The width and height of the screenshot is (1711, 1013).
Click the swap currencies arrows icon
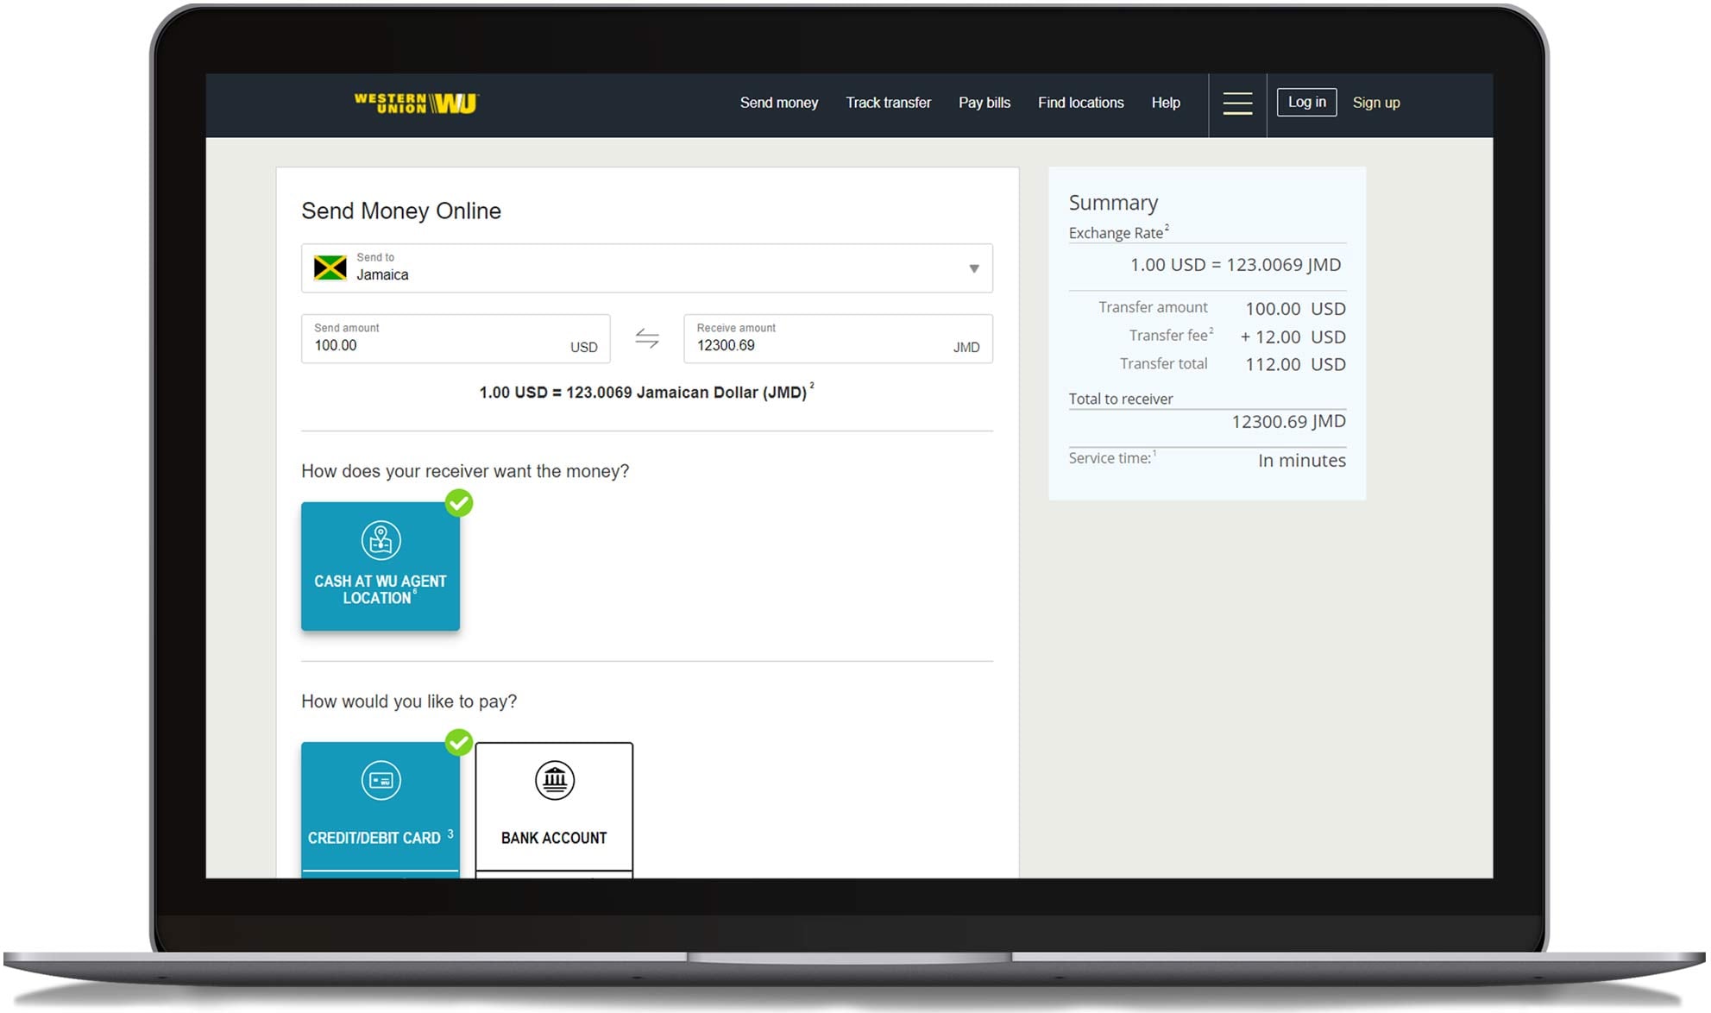point(647,338)
